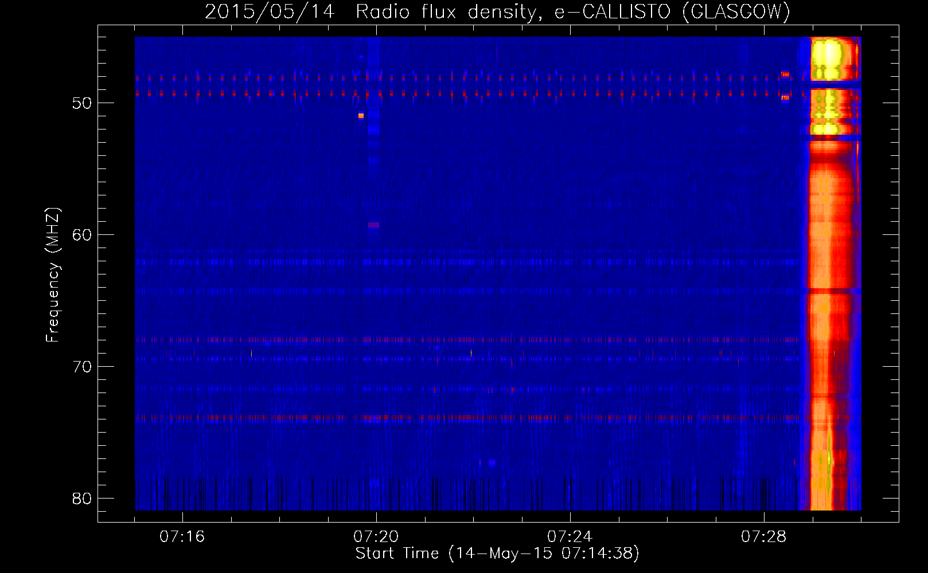The width and height of the screenshot is (928, 573).
Task: Pick the "07:28" time tick label
Action: 764,537
